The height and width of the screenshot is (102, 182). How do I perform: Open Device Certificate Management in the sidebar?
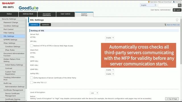13,95
